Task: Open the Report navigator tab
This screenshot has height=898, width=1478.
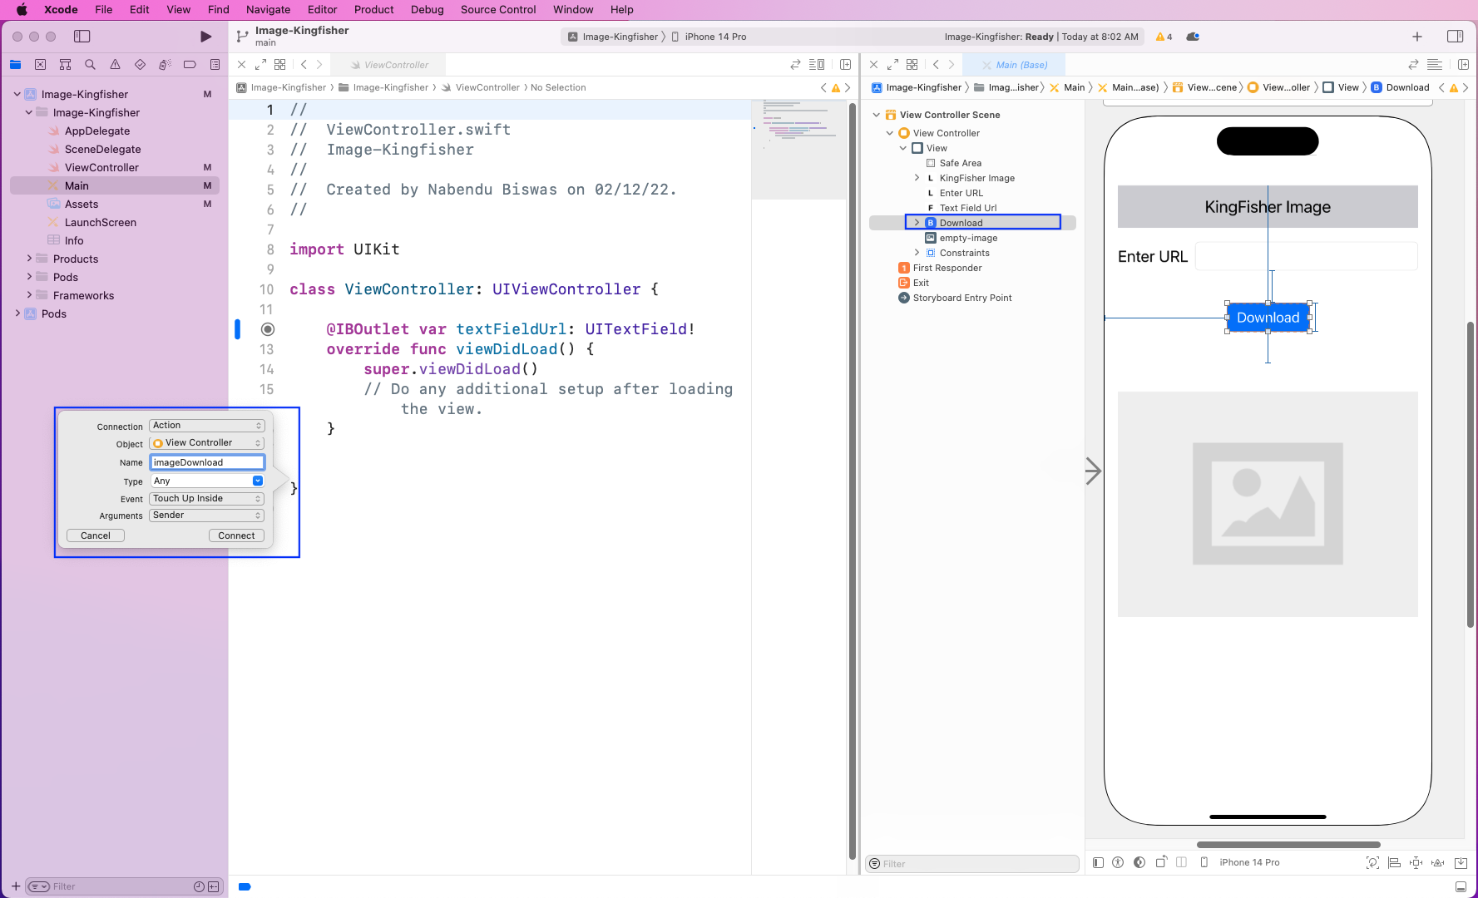Action: (x=215, y=65)
